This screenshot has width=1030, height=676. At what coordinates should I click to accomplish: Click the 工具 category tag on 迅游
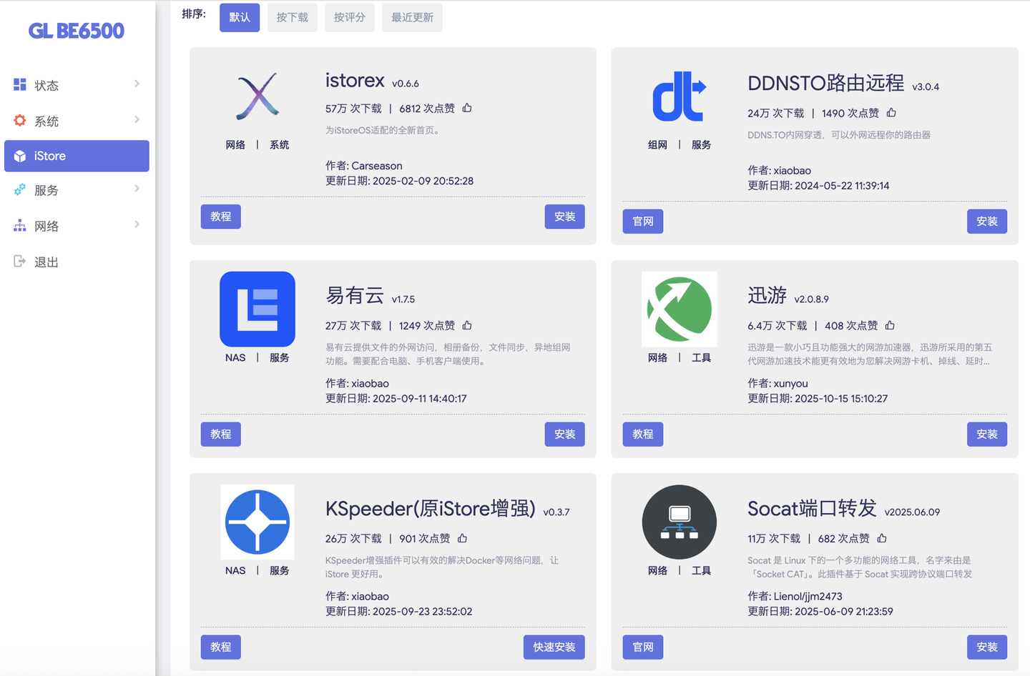coord(702,357)
